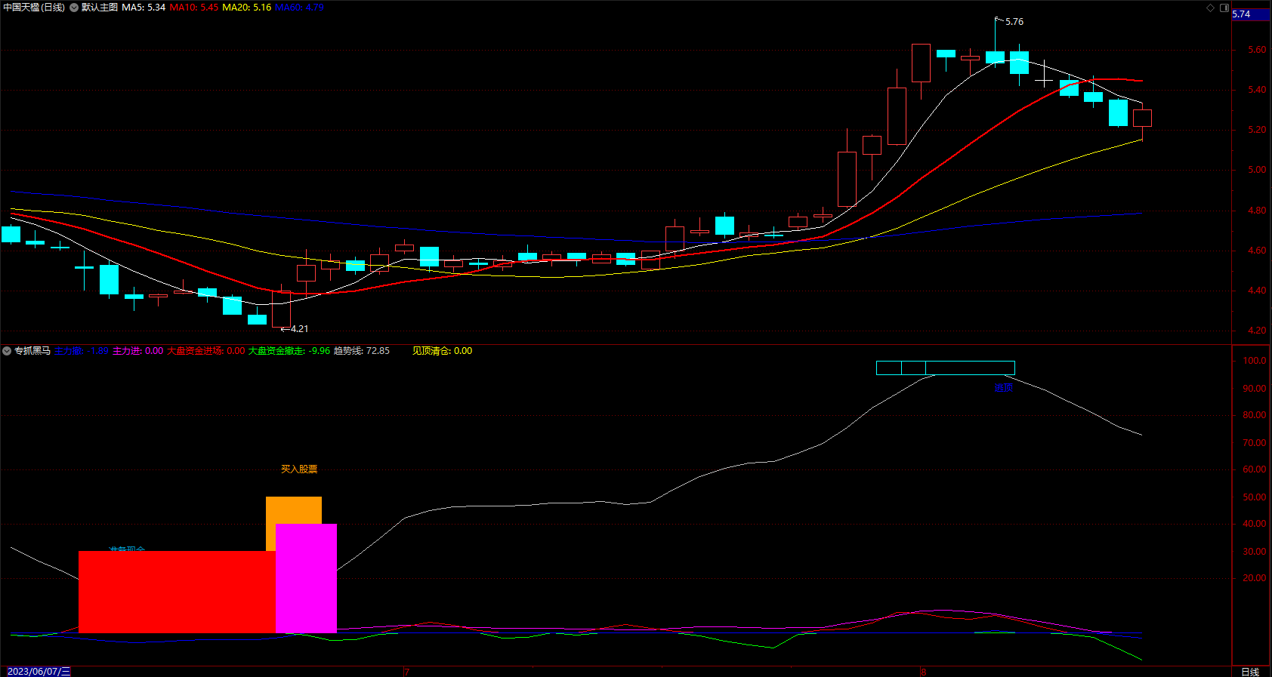Click the 买入股票 buy signal label

[x=299, y=469]
